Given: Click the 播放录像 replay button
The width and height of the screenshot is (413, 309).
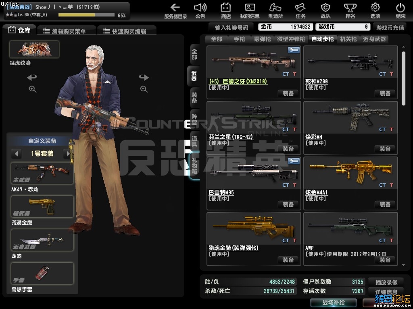Looking at the screenshot, I should [386, 282].
